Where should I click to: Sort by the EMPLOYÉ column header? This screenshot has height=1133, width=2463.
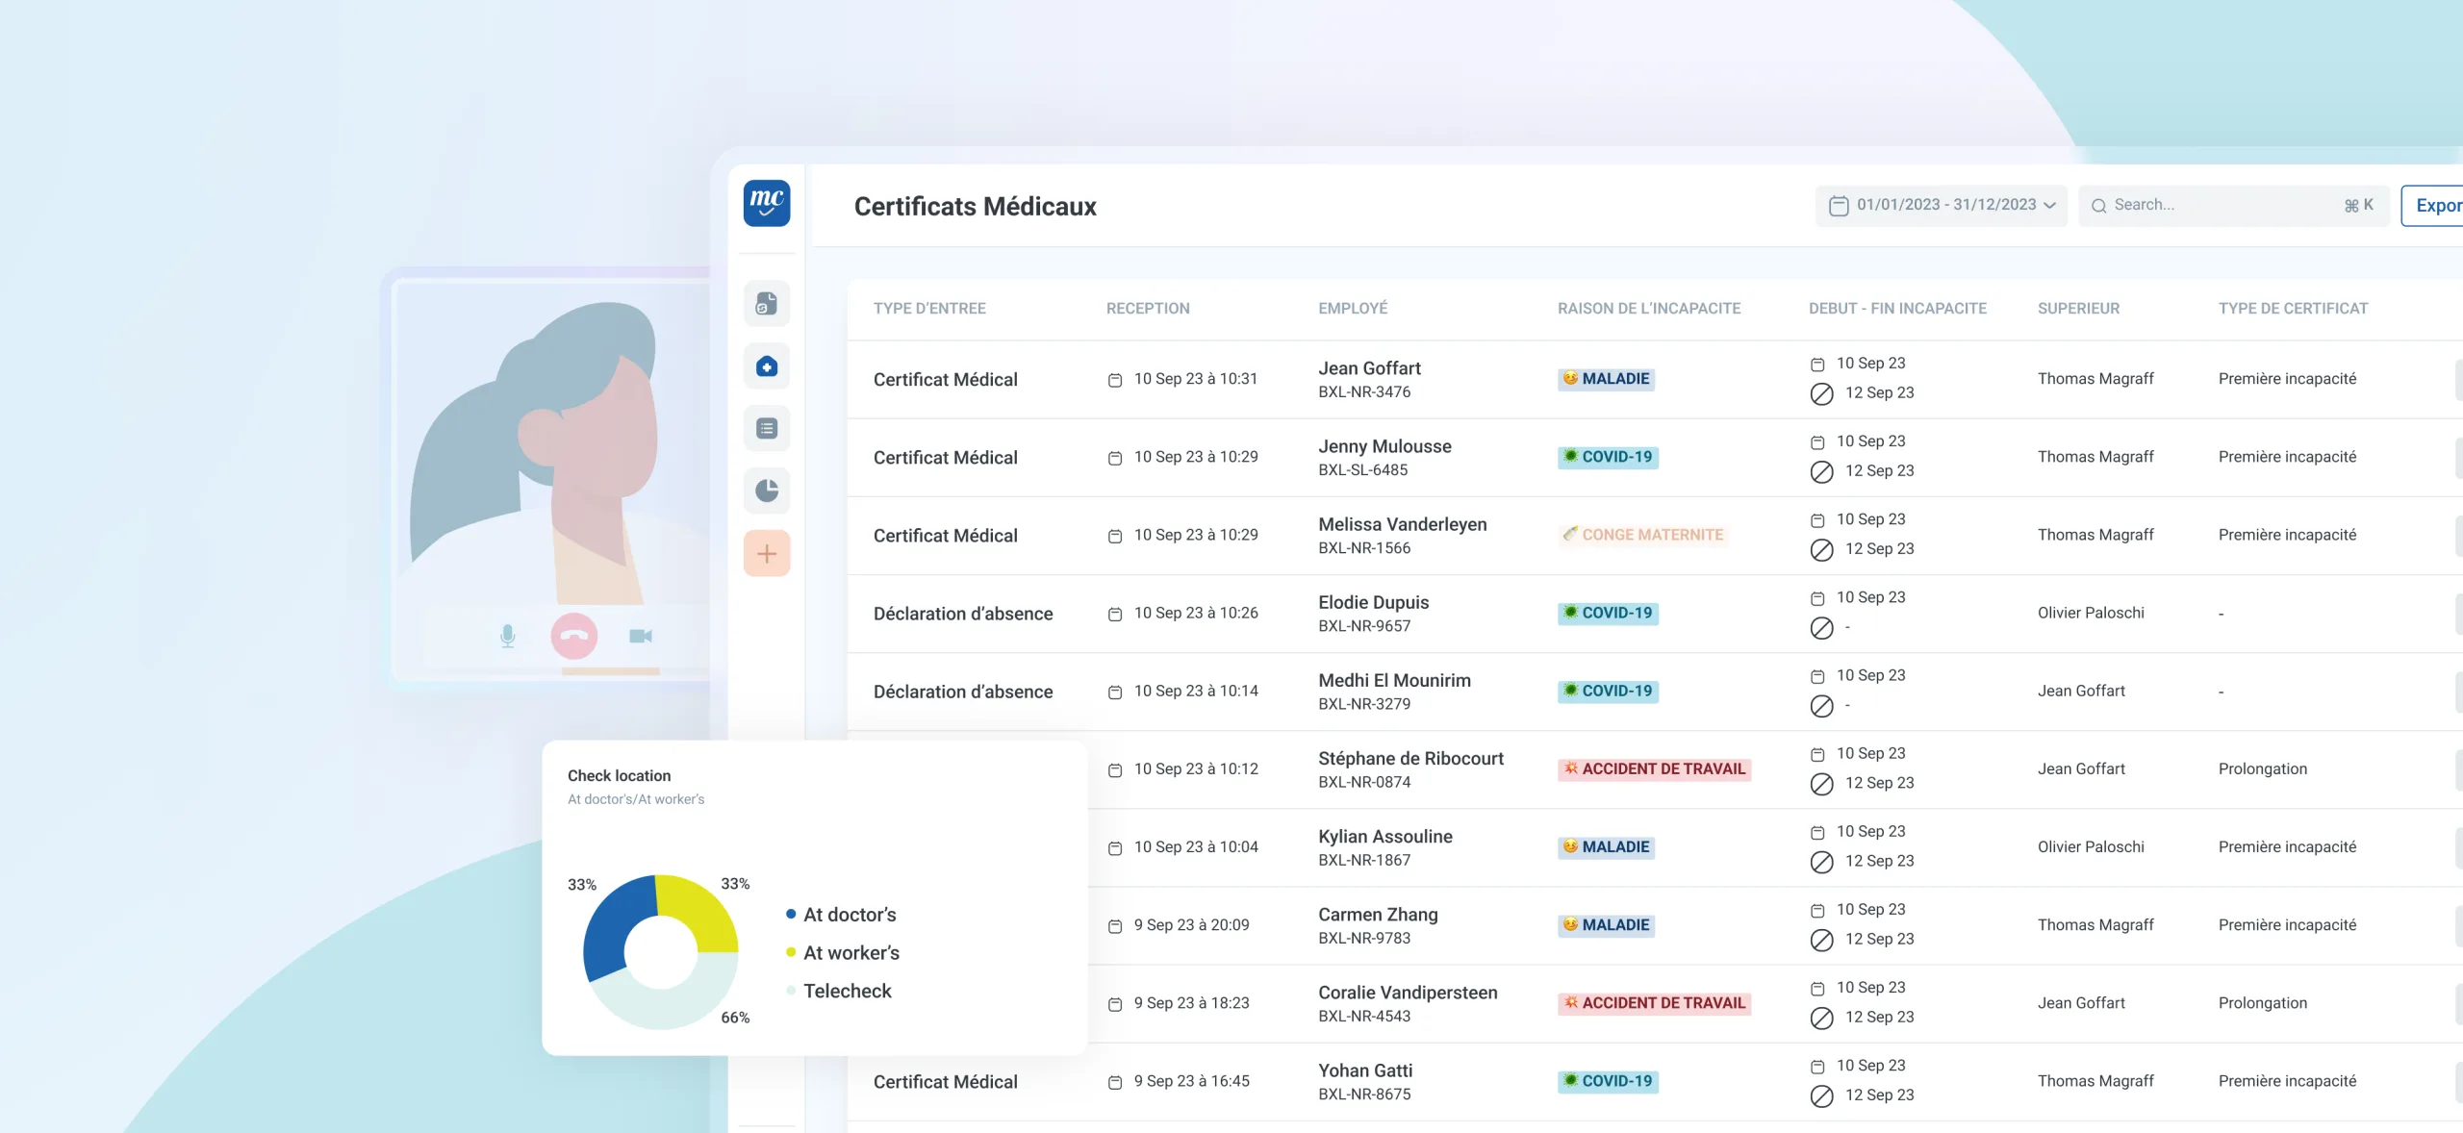click(1353, 309)
